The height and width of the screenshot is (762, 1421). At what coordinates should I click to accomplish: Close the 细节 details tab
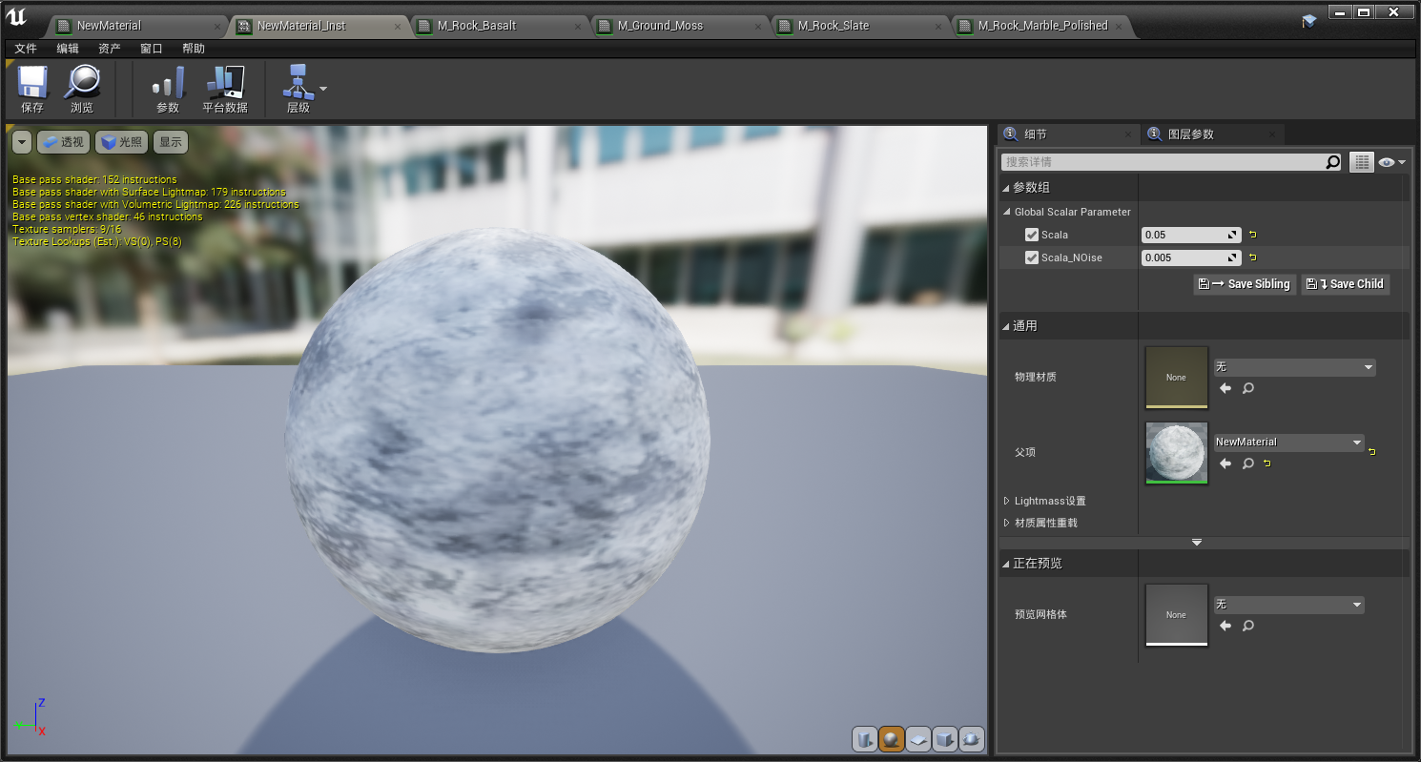1129,135
